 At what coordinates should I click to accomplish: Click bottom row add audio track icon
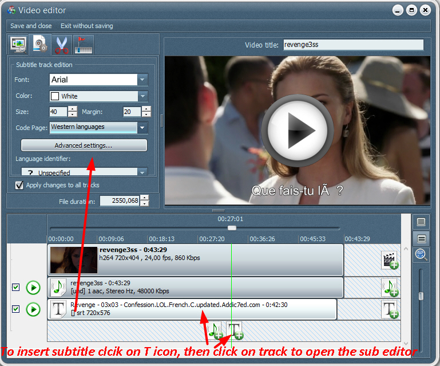pyautogui.click(x=215, y=331)
